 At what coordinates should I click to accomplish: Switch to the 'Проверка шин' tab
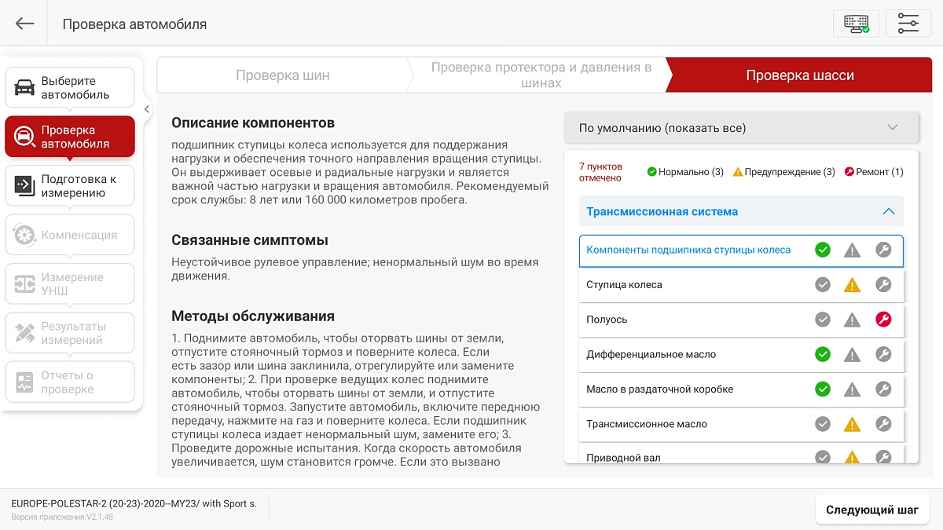click(x=283, y=75)
